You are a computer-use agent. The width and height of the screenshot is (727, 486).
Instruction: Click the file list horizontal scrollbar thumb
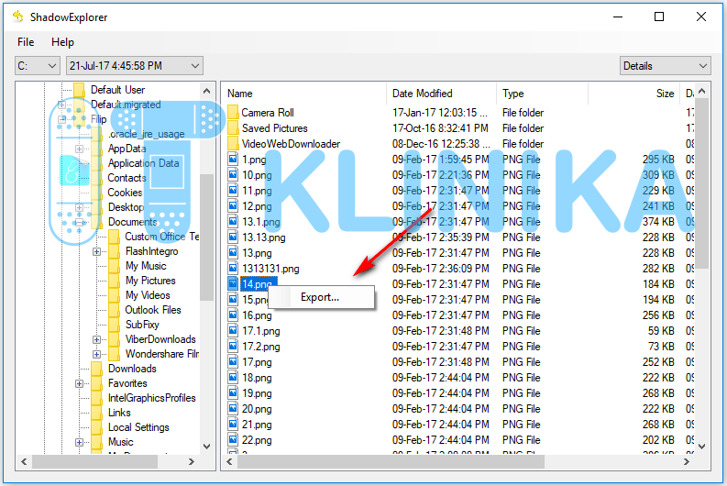click(x=391, y=462)
